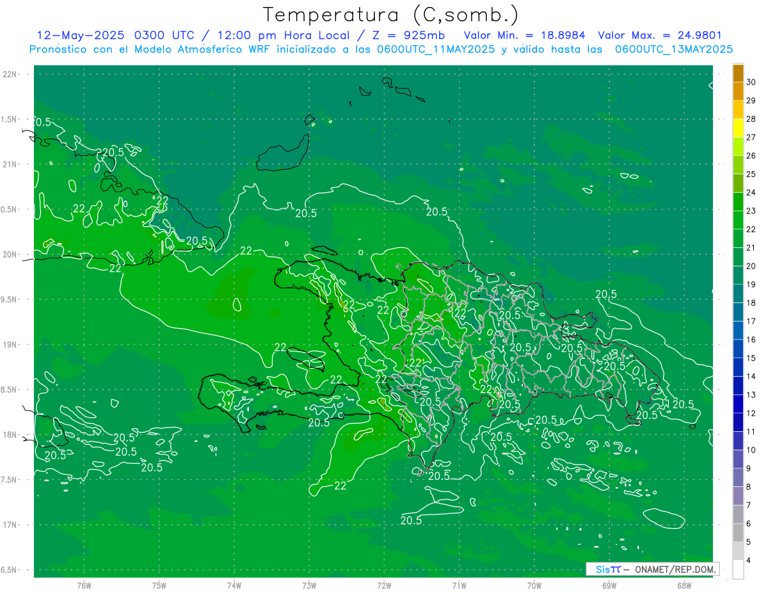The image size is (768, 594).
Task: Click the color bar label 17
Action: coord(751,322)
